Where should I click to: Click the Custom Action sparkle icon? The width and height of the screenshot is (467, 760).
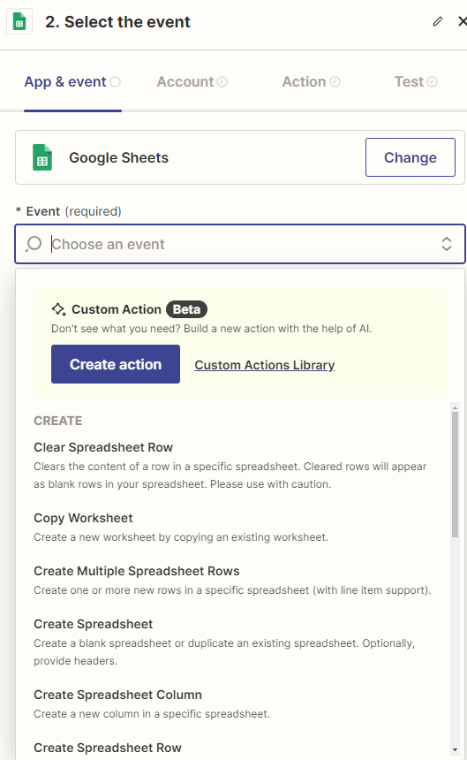[58, 309]
